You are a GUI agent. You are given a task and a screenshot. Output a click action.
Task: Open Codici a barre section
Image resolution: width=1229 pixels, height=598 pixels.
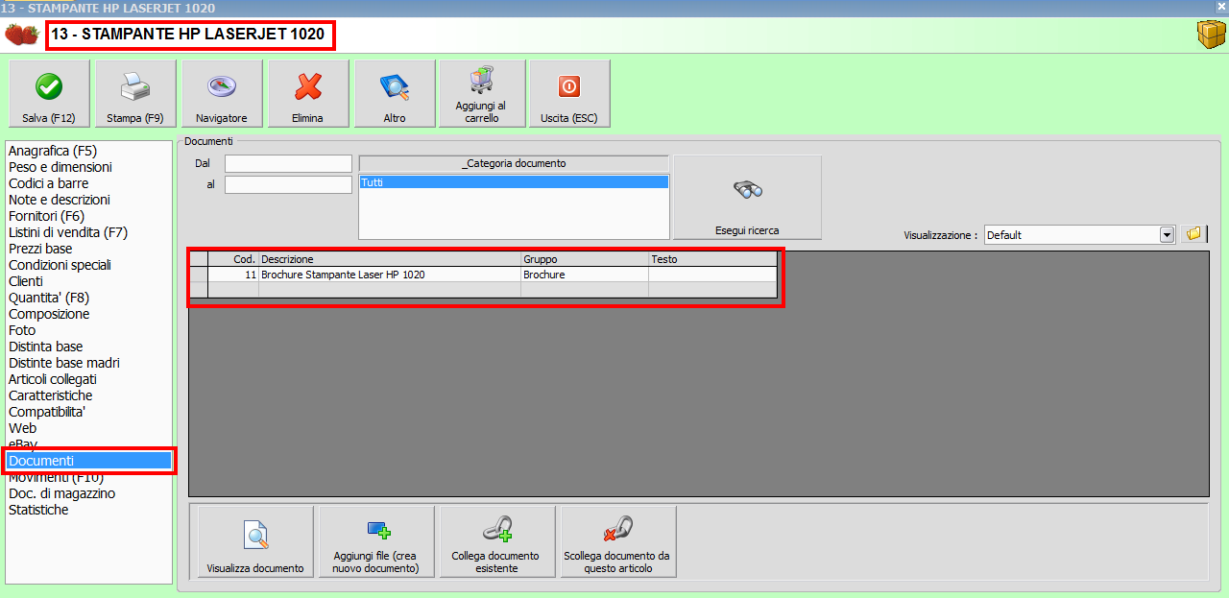(x=49, y=183)
